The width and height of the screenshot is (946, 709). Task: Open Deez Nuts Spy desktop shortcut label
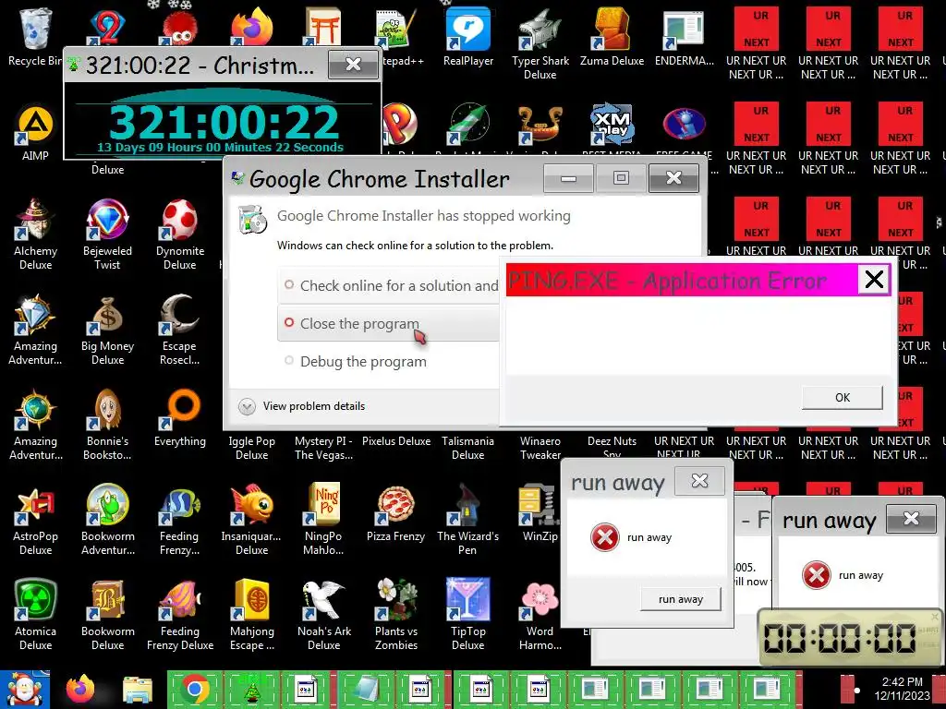pyautogui.click(x=612, y=448)
